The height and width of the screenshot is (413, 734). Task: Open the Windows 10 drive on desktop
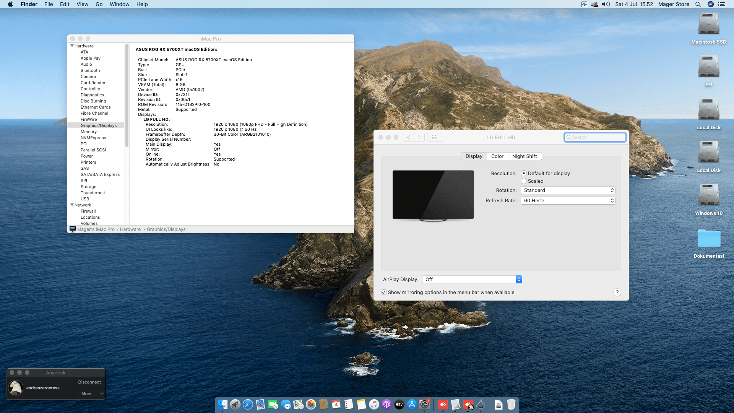(709, 195)
